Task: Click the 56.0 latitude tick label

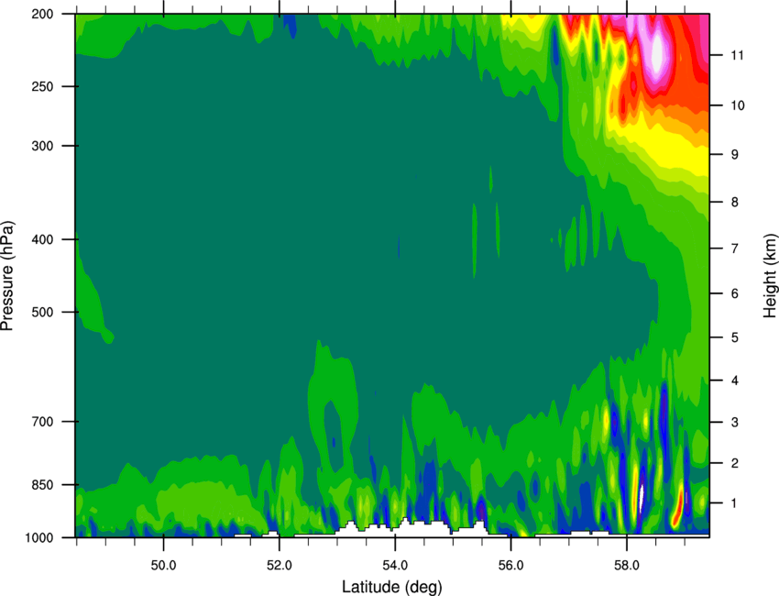Action: (510, 566)
